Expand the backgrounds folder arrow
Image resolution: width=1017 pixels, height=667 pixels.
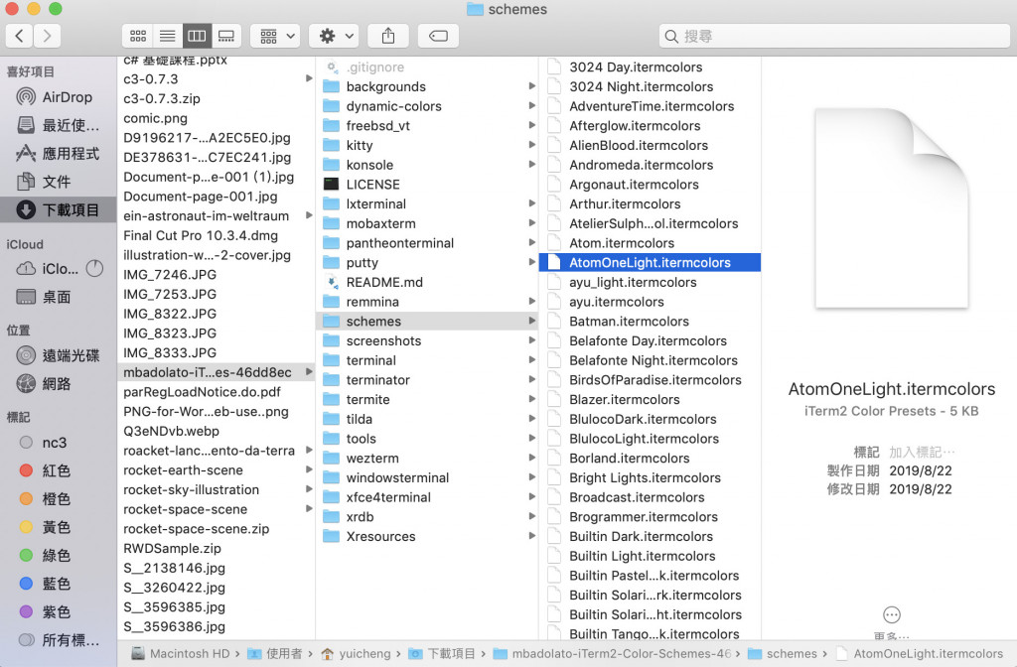pyautogui.click(x=532, y=86)
